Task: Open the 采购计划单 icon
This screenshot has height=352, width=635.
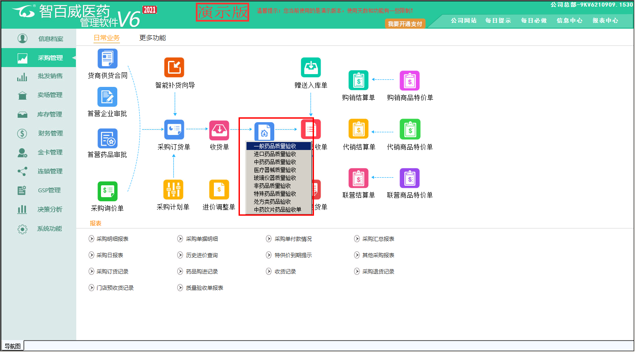Action: (x=173, y=190)
